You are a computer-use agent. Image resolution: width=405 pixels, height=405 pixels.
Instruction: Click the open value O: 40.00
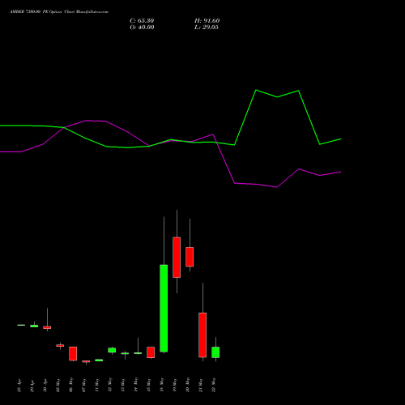tap(142, 28)
